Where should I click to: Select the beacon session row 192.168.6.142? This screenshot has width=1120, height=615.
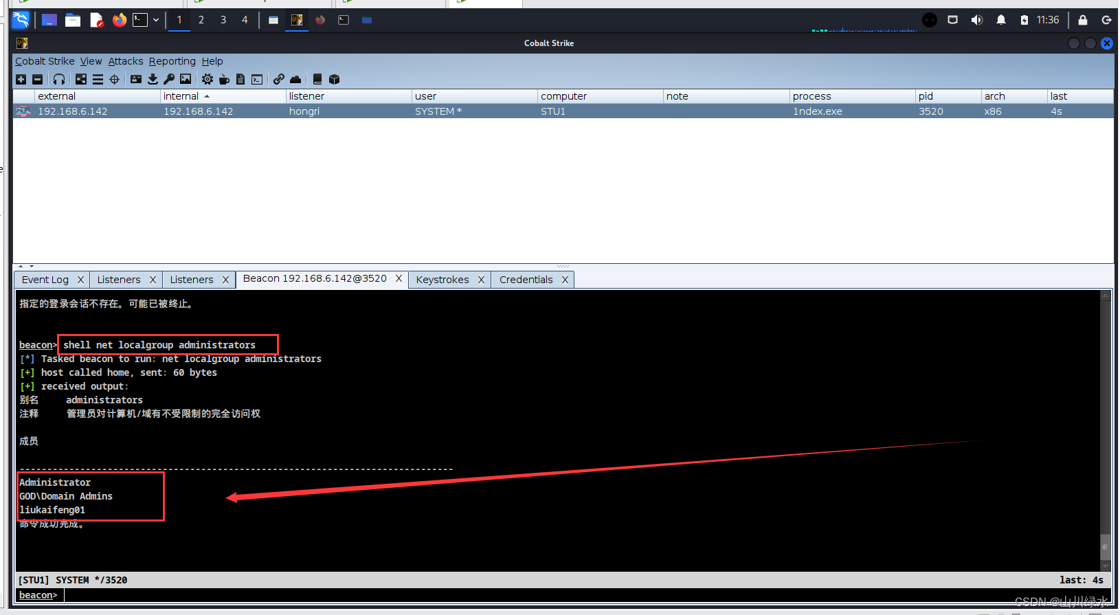pyautogui.click(x=563, y=111)
